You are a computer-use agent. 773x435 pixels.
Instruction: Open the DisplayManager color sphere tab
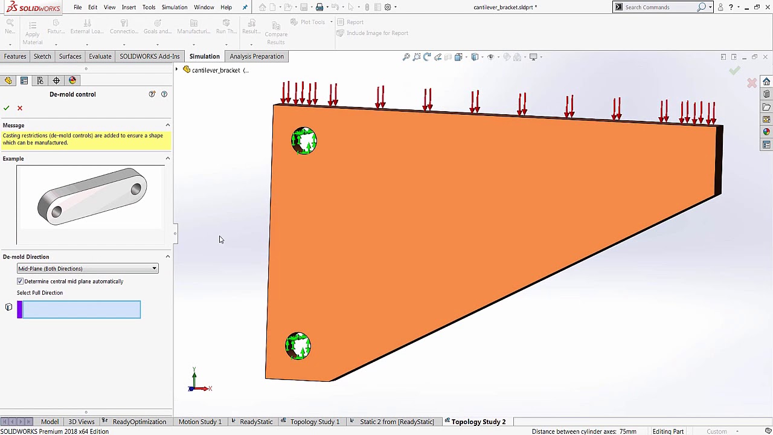(72, 80)
